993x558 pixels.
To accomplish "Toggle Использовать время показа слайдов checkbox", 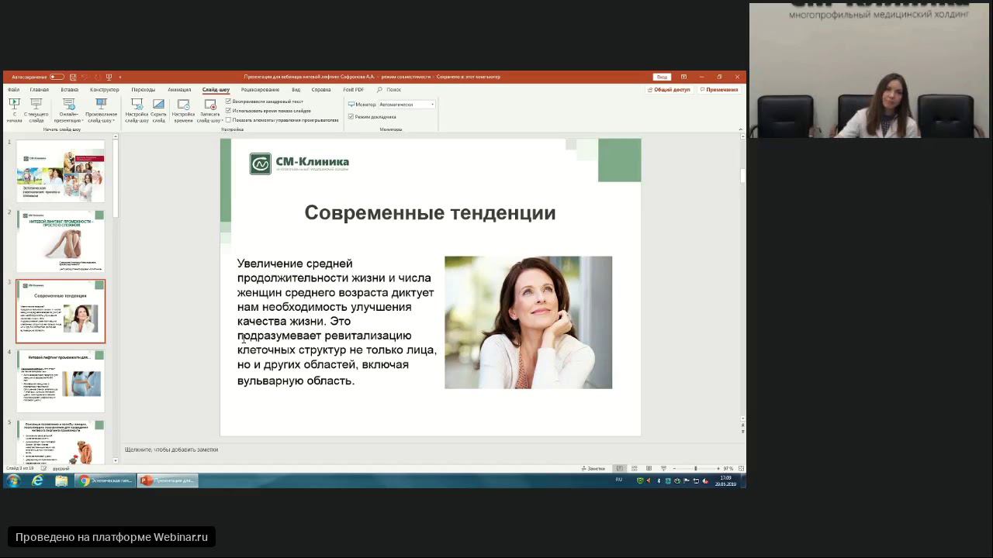I will [x=229, y=111].
